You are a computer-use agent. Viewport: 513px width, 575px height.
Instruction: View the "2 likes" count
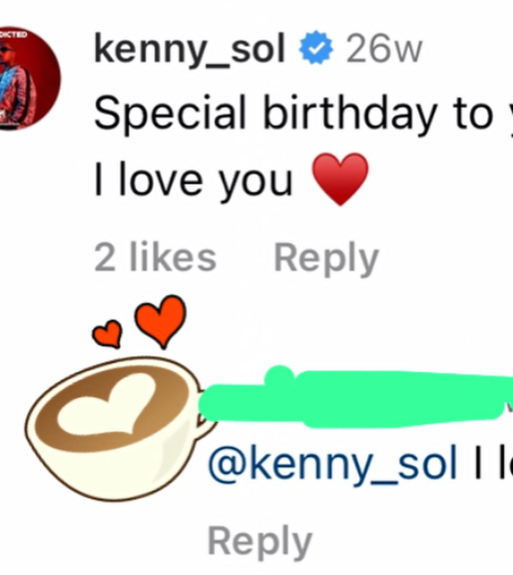(155, 258)
